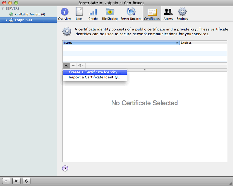This screenshot has height=186, width=233.
Task: Close the Server Admin window
Action: (4, 3)
